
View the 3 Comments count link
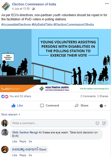point(88,96)
